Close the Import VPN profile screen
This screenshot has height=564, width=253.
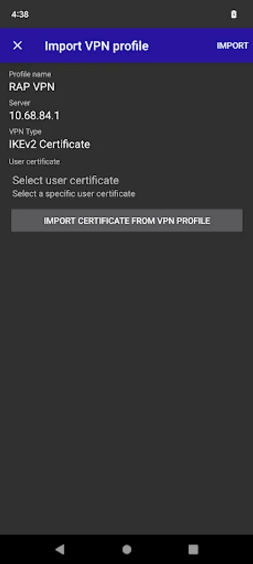(x=18, y=46)
